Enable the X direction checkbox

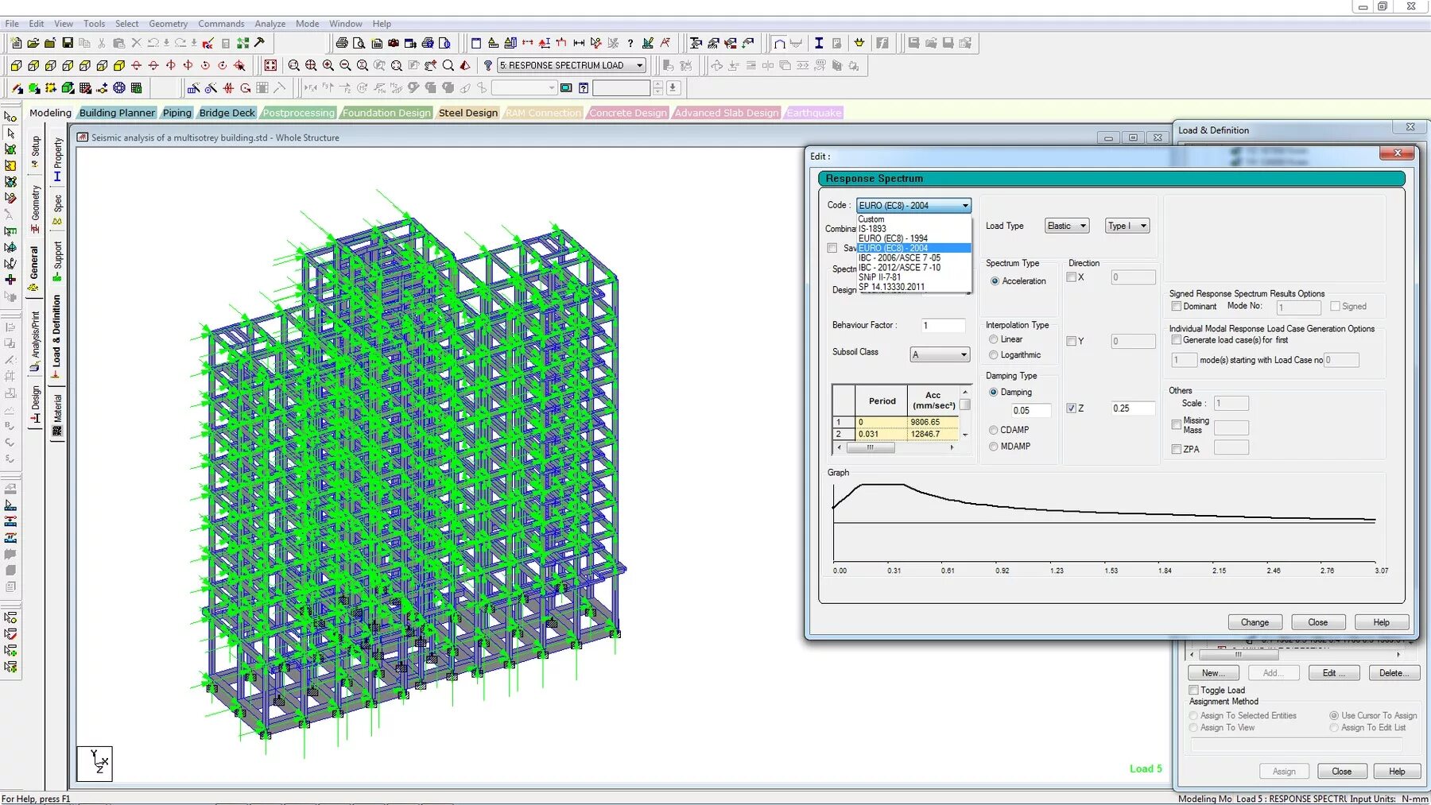[x=1072, y=277]
